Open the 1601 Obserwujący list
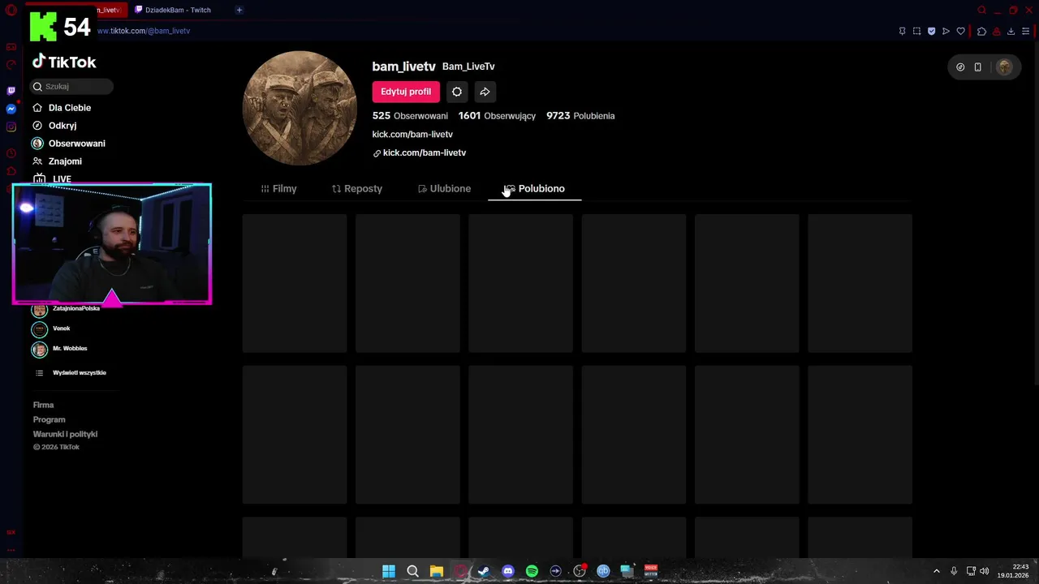1039x584 pixels. pos(497,116)
